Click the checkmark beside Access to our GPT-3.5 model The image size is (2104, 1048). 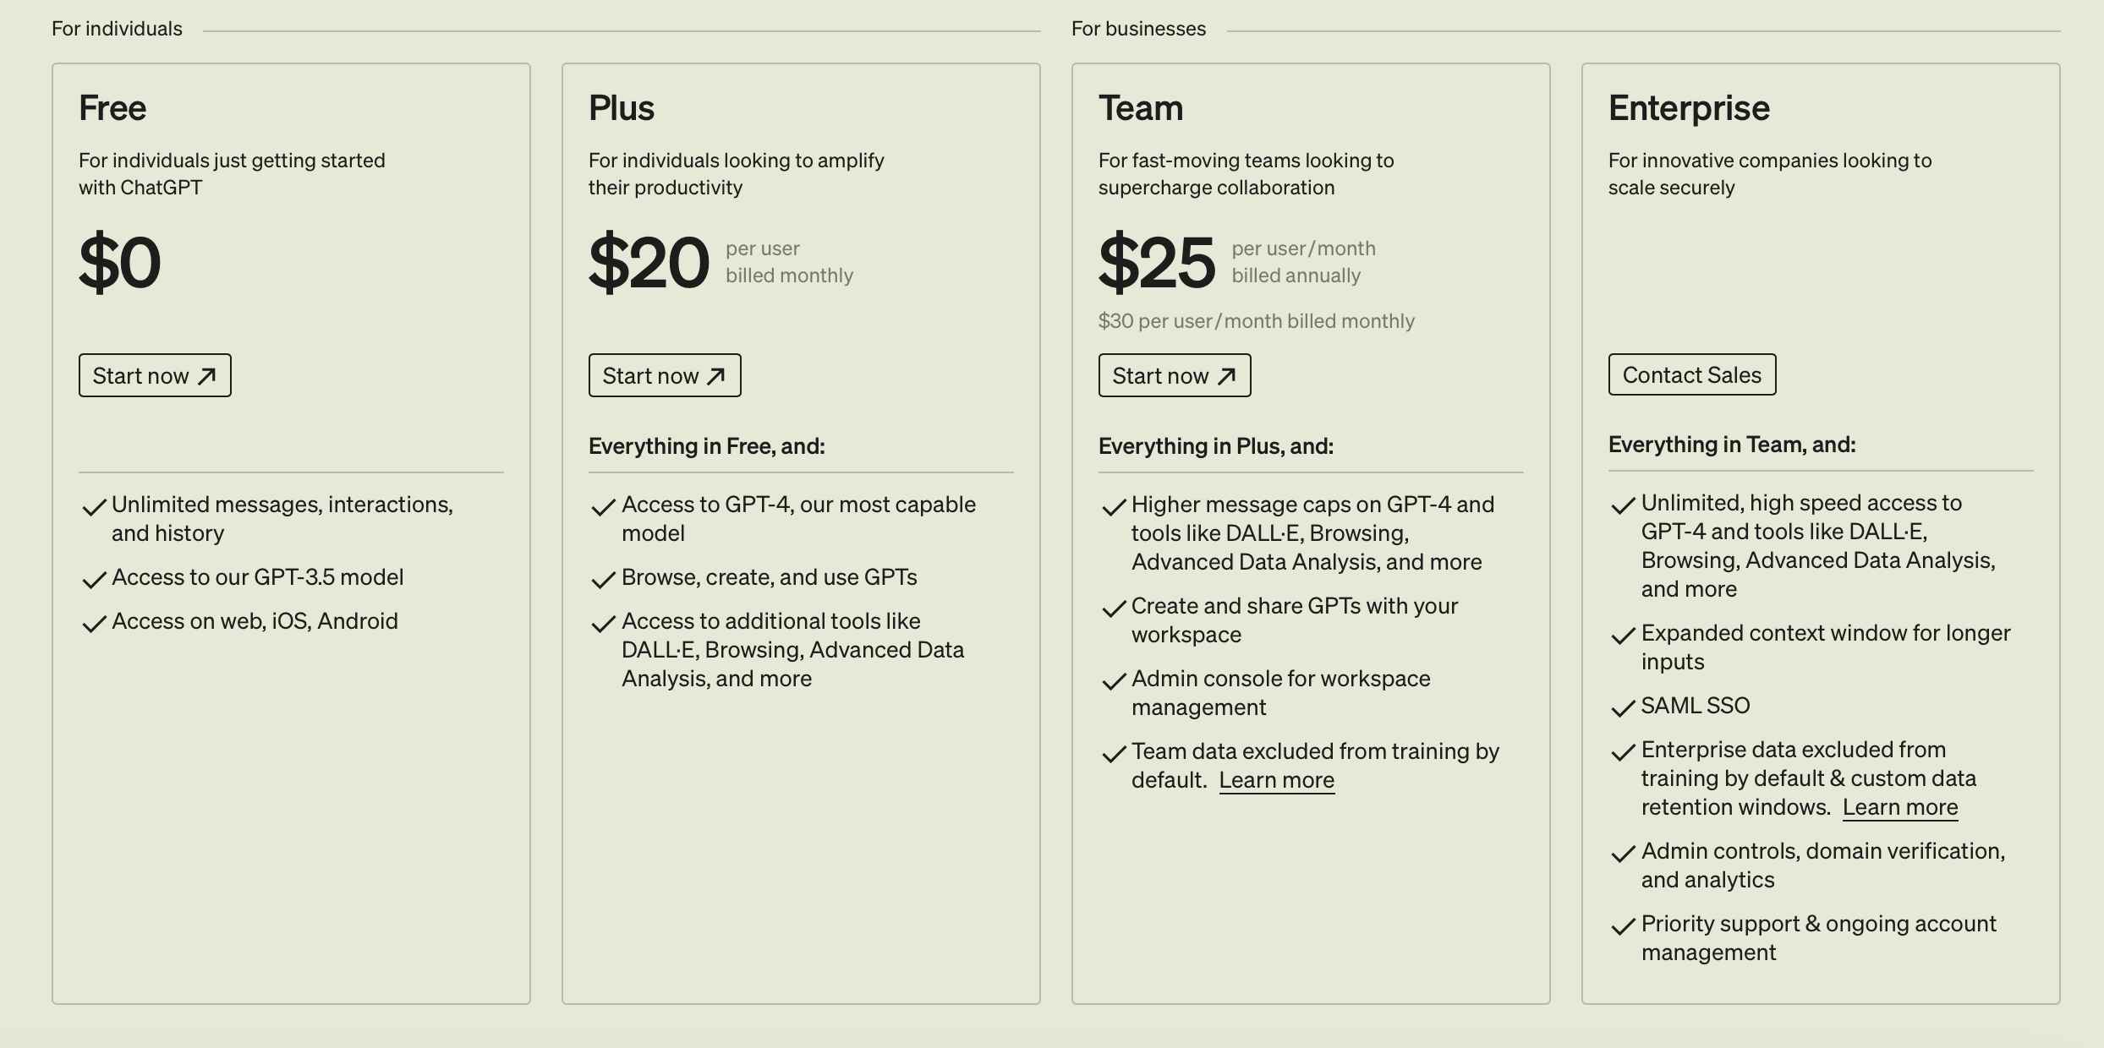pyautogui.click(x=94, y=580)
